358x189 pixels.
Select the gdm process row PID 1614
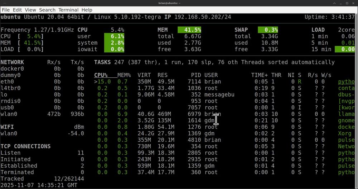pyautogui.click(x=224, y=121)
